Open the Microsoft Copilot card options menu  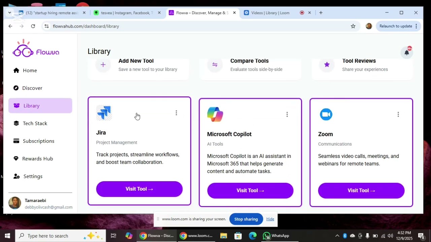287,115
